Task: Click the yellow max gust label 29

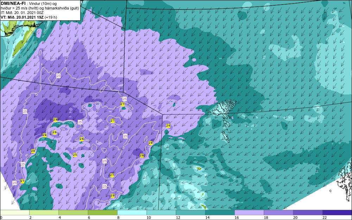Action: [55, 119]
